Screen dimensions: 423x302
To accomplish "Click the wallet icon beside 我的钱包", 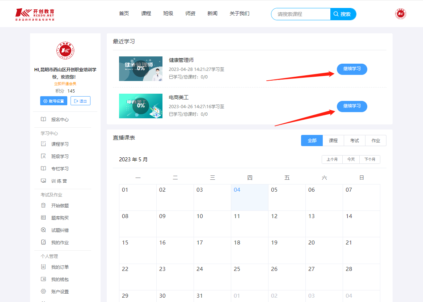I will pyautogui.click(x=43, y=279).
